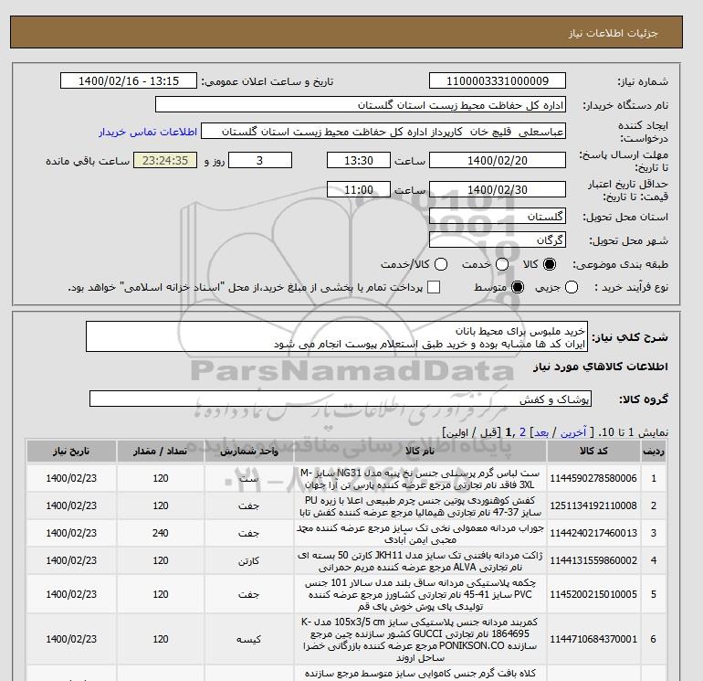Click item code 1144590278580006
Image resolution: width=703 pixels, height=681 pixels.
593,479
